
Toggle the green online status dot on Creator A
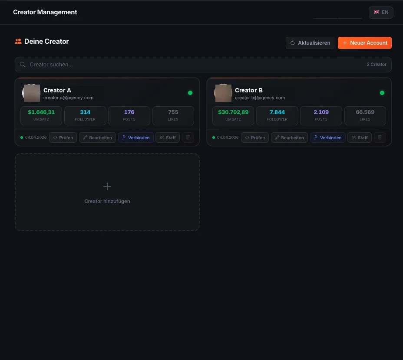(x=190, y=92)
